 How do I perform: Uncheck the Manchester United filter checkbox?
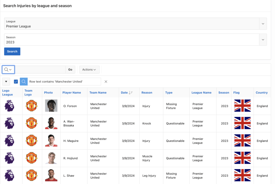(x=16, y=82)
